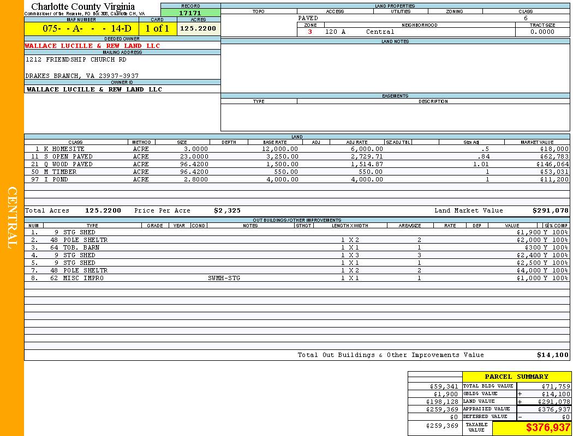573x436 pixels.
Task: Click the Owner ID value field
Action: [94, 89]
